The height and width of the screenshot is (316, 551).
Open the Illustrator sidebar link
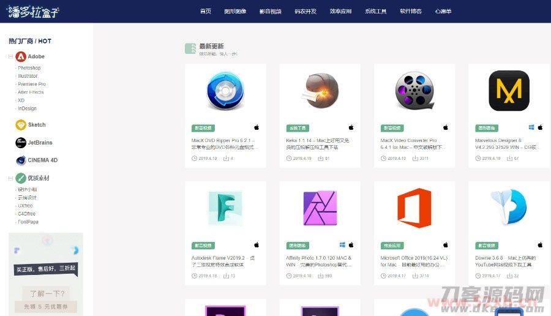click(x=28, y=76)
